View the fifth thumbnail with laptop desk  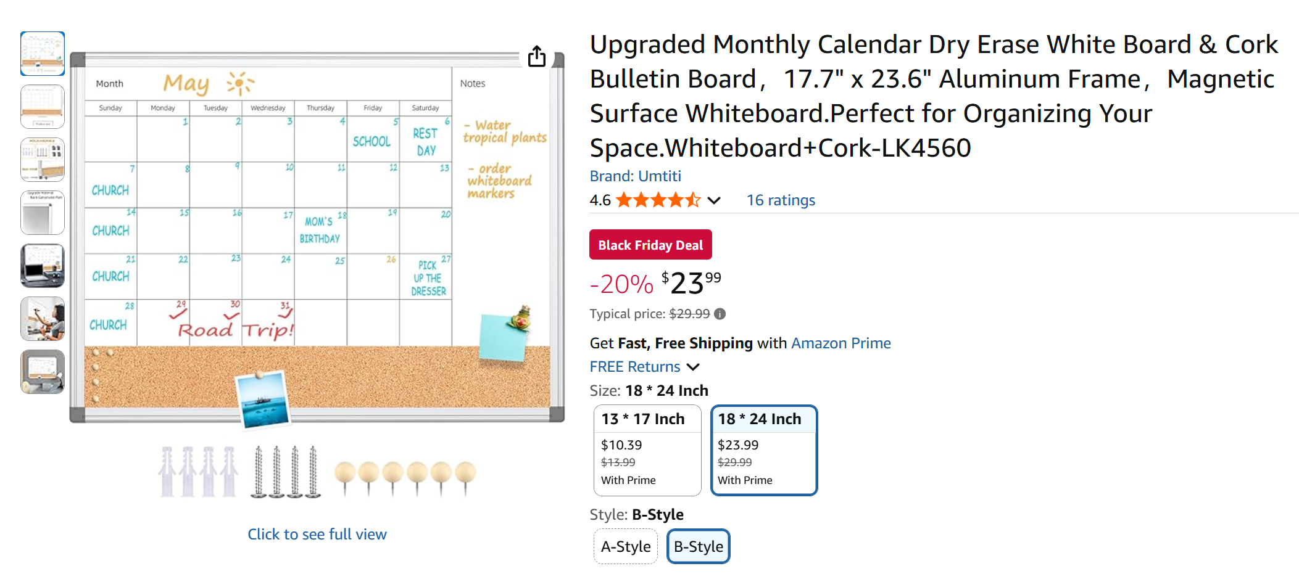click(x=43, y=266)
